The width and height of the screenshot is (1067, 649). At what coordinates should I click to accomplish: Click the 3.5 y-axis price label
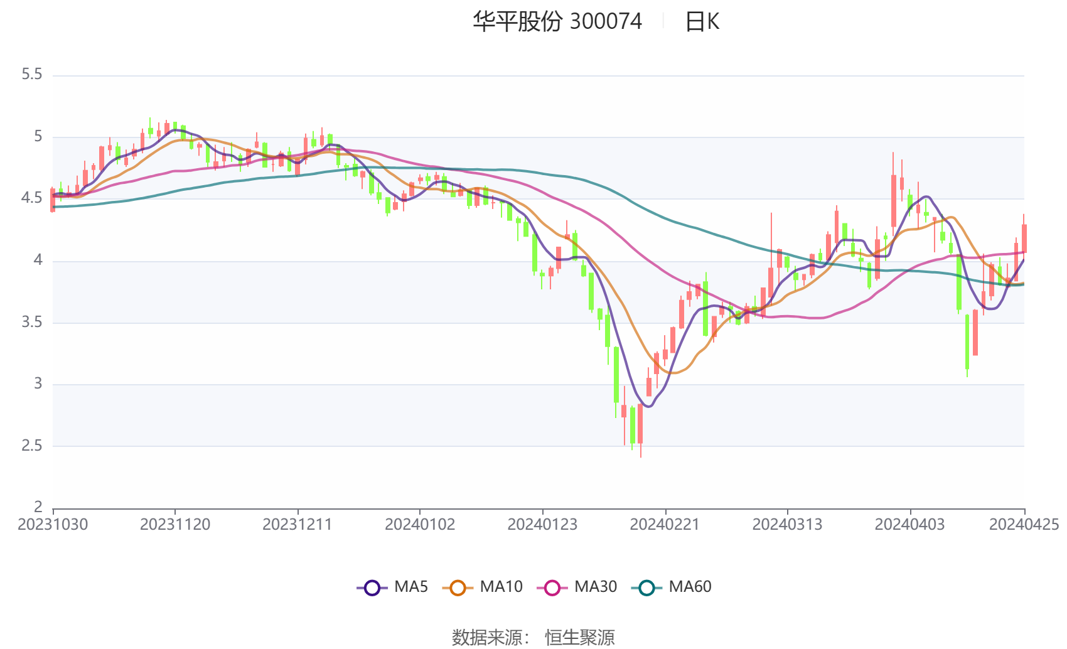pyautogui.click(x=32, y=323)
